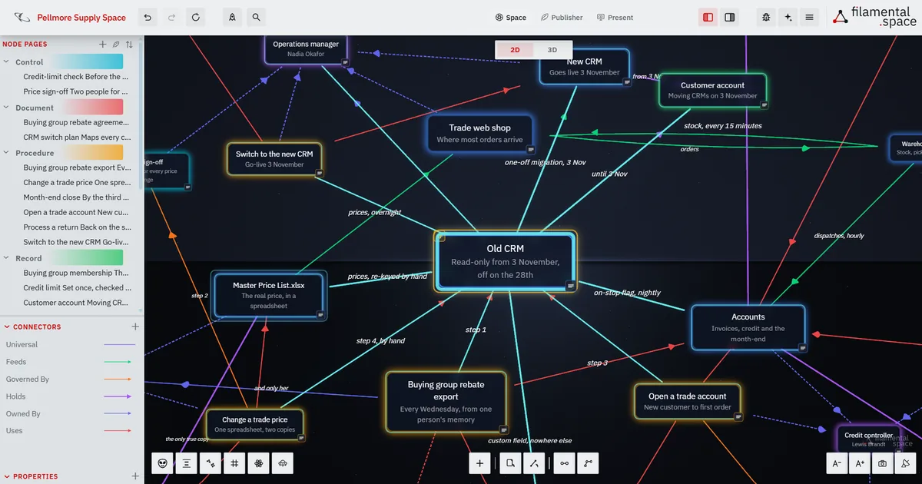Click the grid hash icon in the bottom toolbar

click(234, 463)
